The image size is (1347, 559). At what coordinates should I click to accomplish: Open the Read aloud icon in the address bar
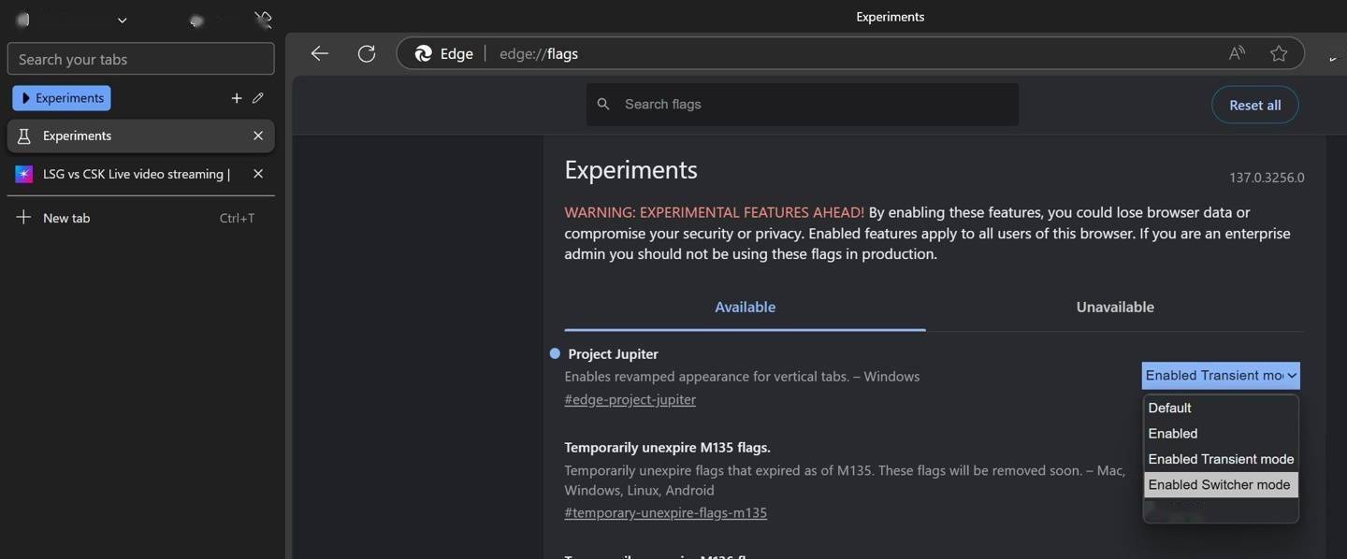pyautogui.click(x=1237, y=53)
